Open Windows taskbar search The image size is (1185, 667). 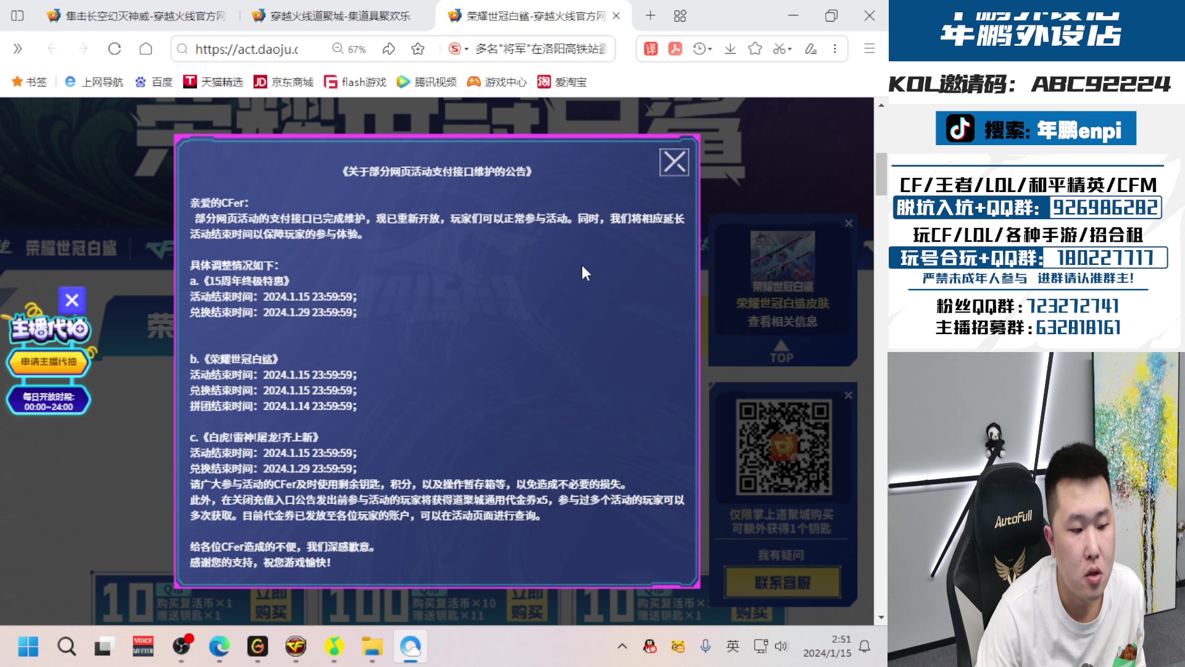tap(67, 647)
